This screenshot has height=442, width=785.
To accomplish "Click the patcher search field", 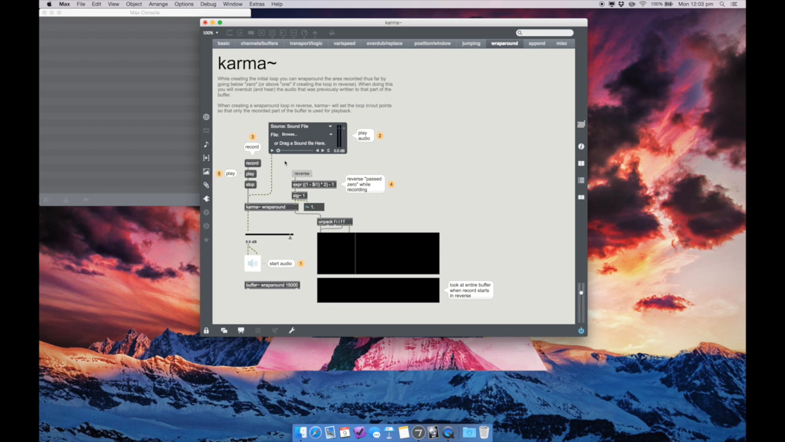I will click(546, 33).
